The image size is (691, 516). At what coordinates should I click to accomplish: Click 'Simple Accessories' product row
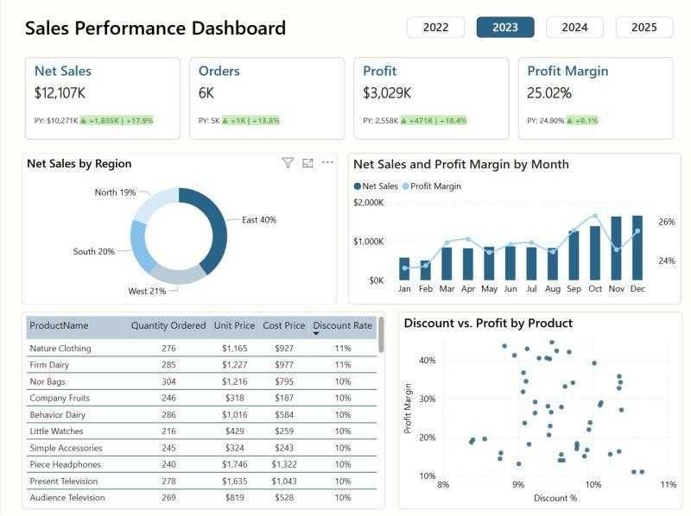[201, 448]
